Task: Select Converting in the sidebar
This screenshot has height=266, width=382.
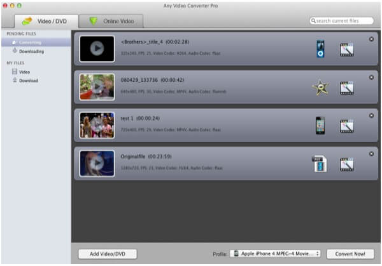Action: click(x=36, y=43)
